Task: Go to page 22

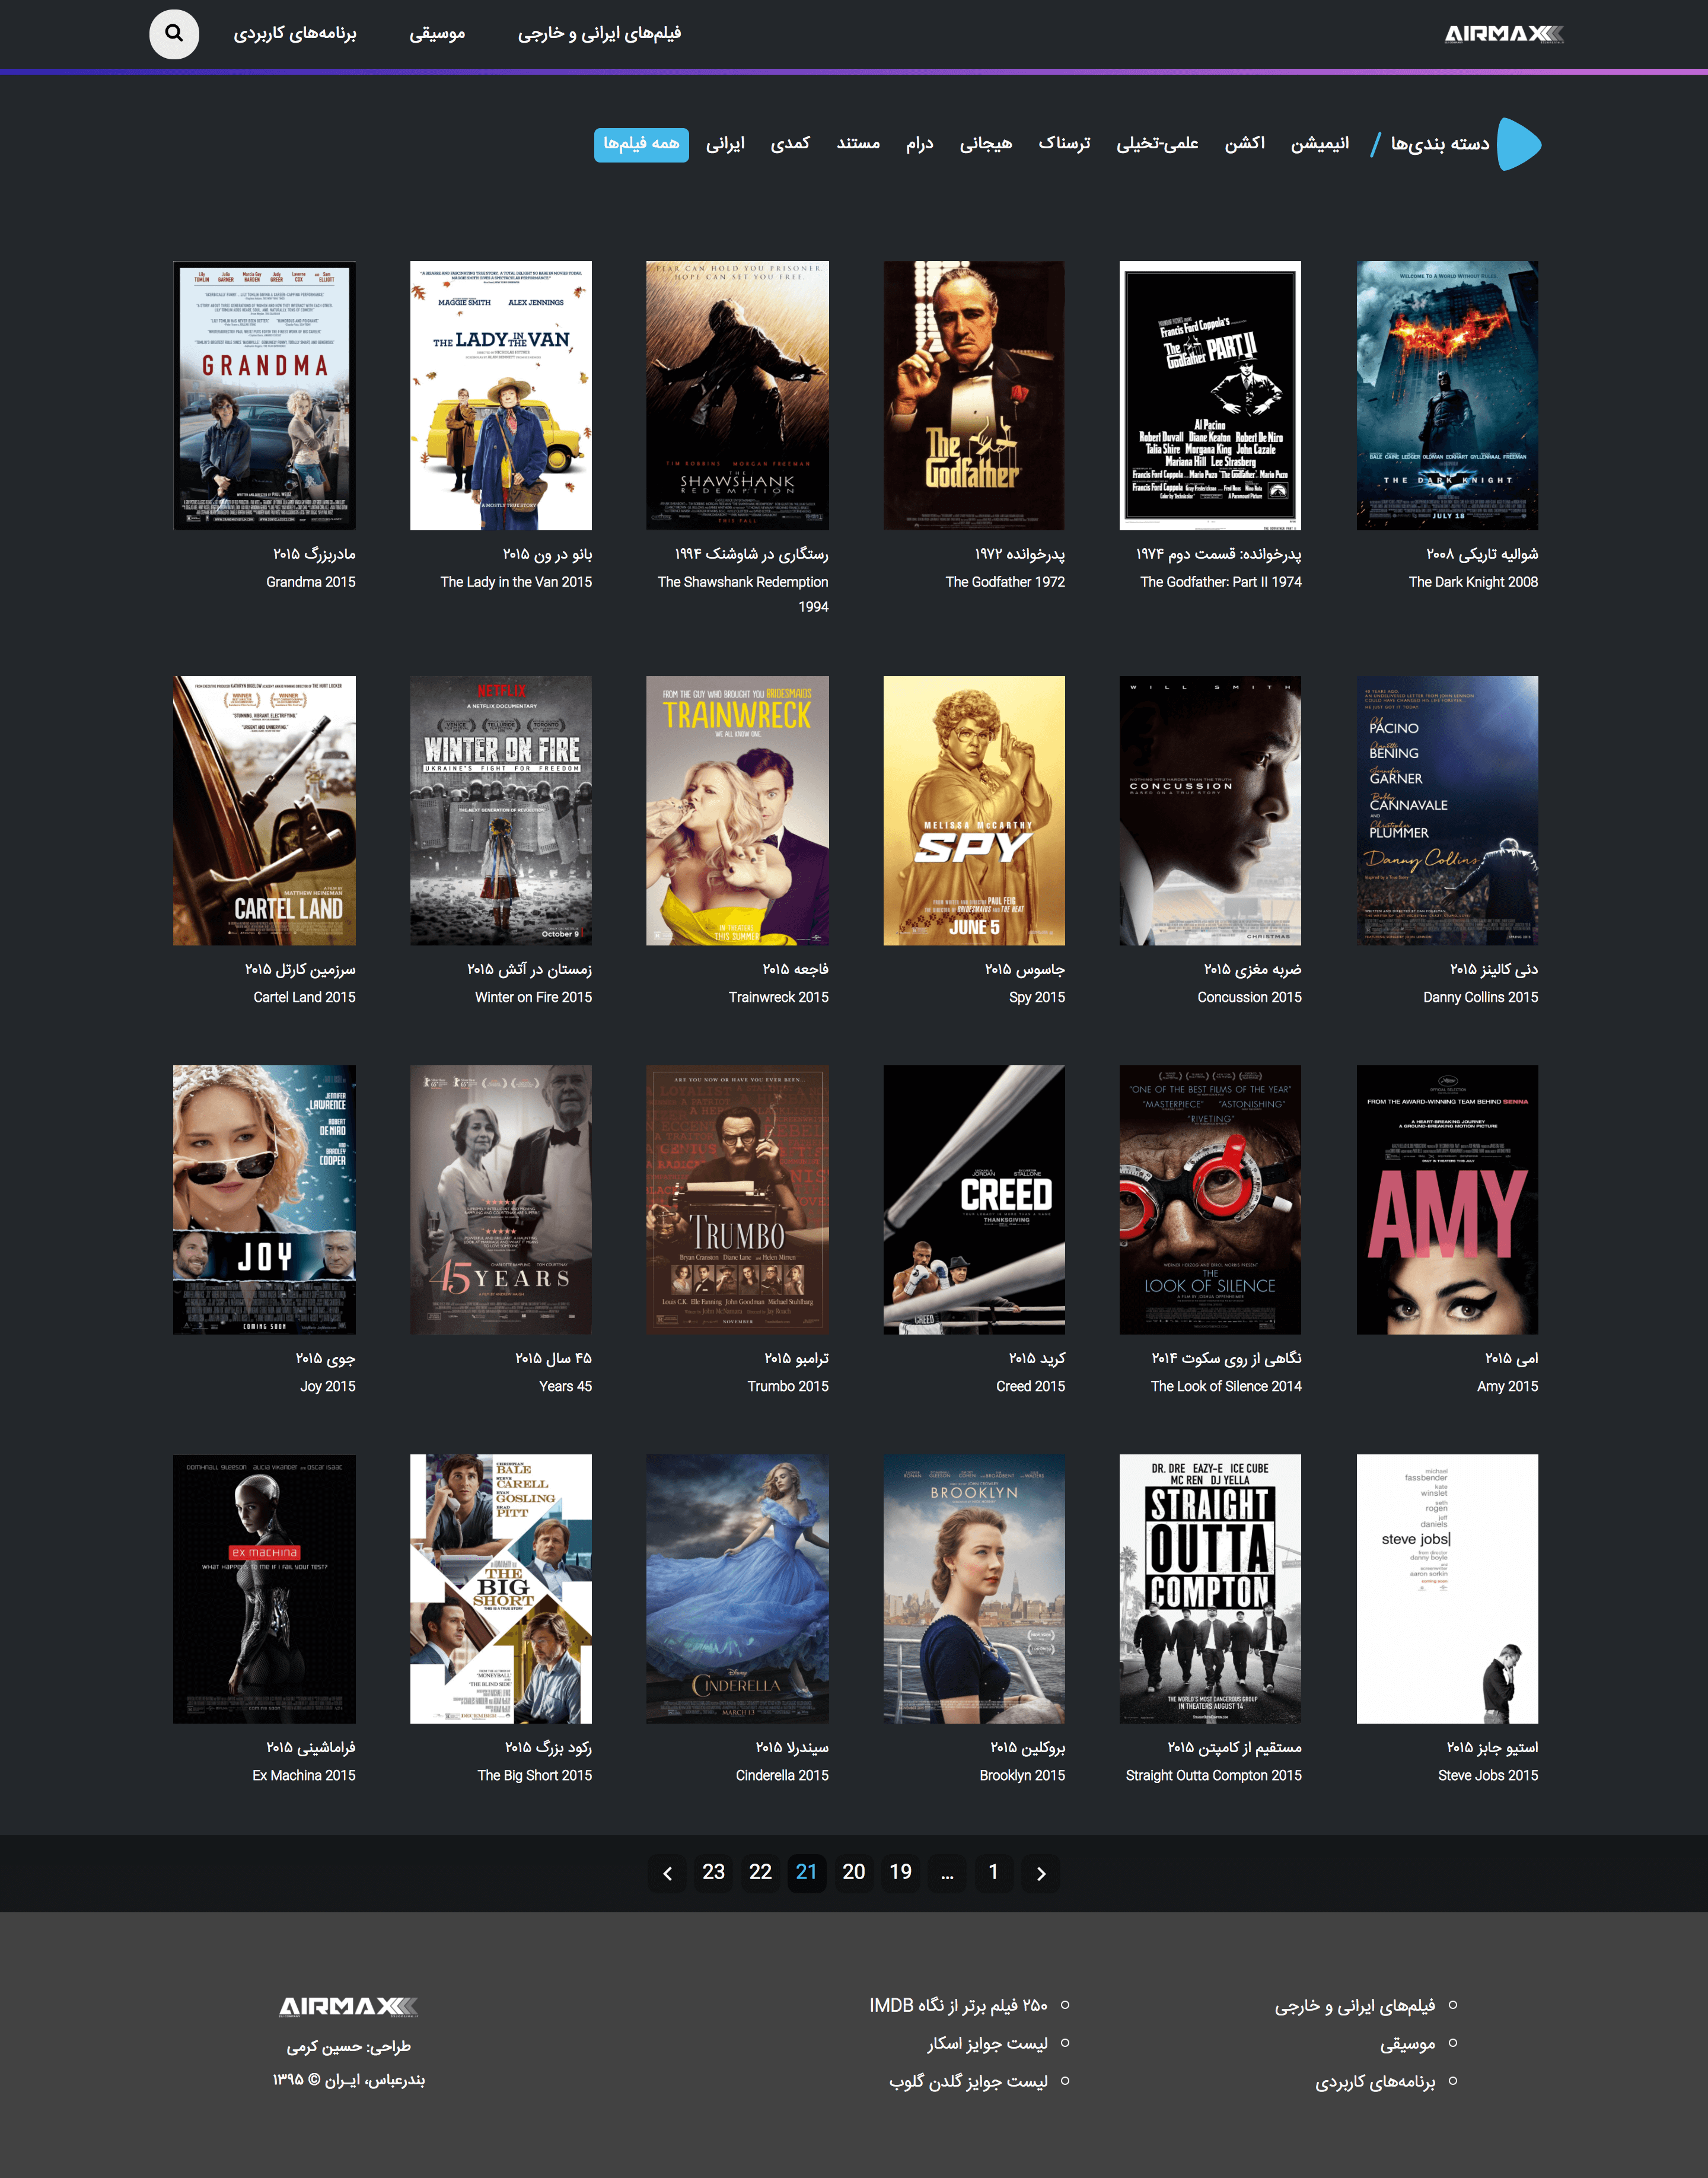Action: click(760, 1873)
